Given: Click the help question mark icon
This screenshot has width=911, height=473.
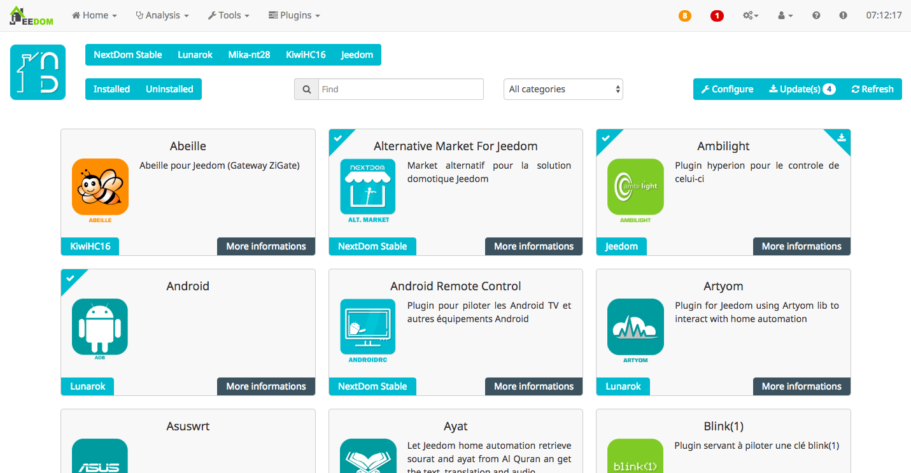Looking at the screenshot, I should click(x=816, y=16).
